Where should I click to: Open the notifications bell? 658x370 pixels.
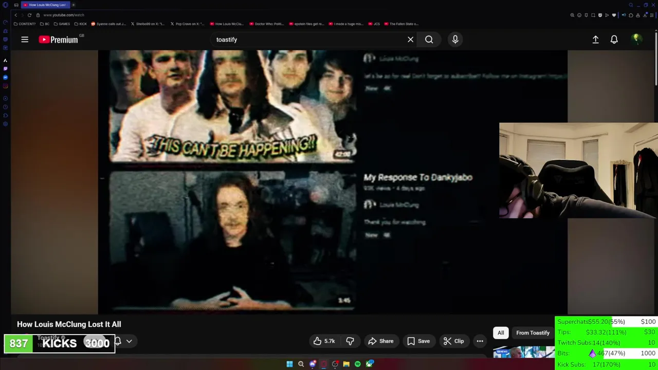pos(614,40)
